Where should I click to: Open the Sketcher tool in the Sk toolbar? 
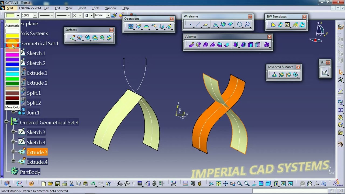[x=325, y=72]
